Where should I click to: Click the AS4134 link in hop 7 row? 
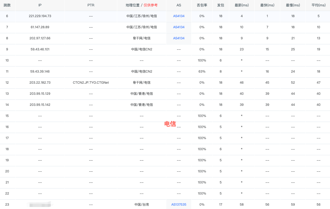[179, 27]
